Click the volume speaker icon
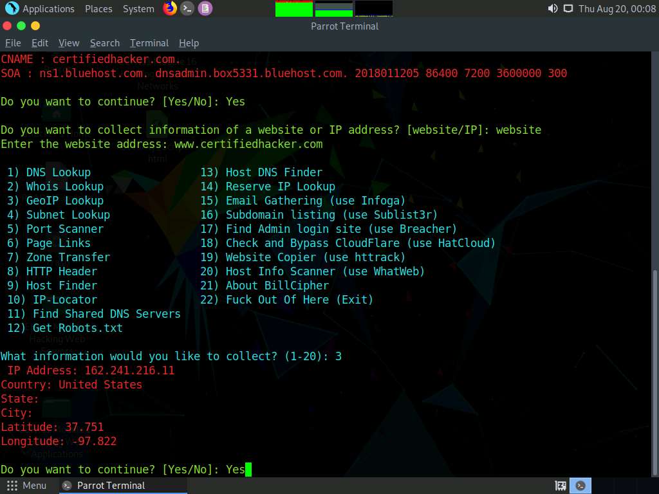Image resolution: width=659 pixels, height=494 pixels. pos(553,8)
